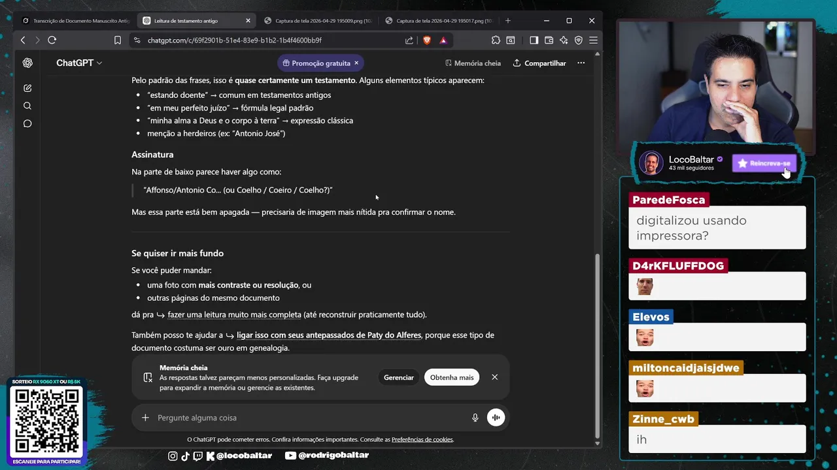837x470 pixels.
Task: Open the ChatGPT model selector dropdown
Action: 79,63
